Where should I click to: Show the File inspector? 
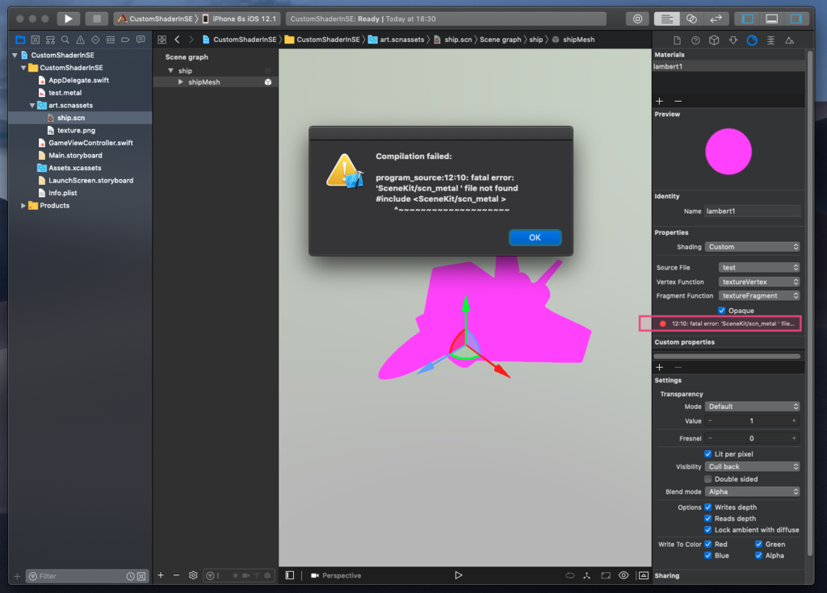(x=678, y=40)
